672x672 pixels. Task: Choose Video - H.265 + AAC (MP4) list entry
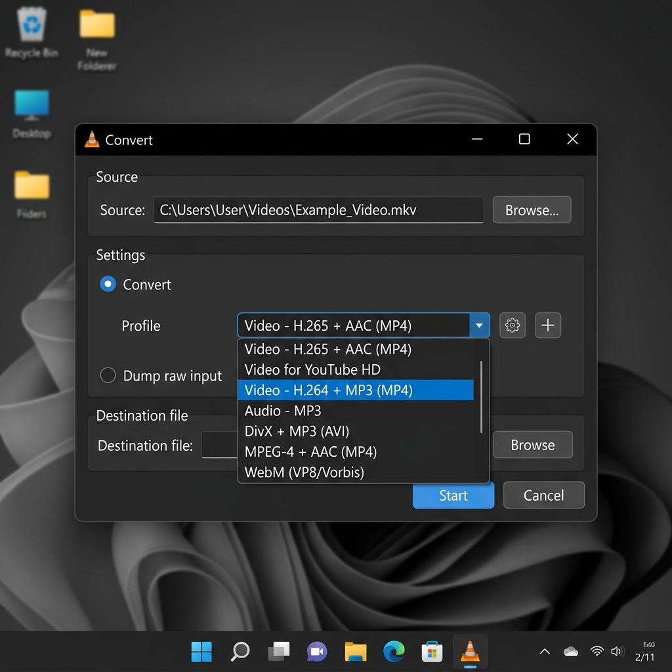(x=355, y=349)
